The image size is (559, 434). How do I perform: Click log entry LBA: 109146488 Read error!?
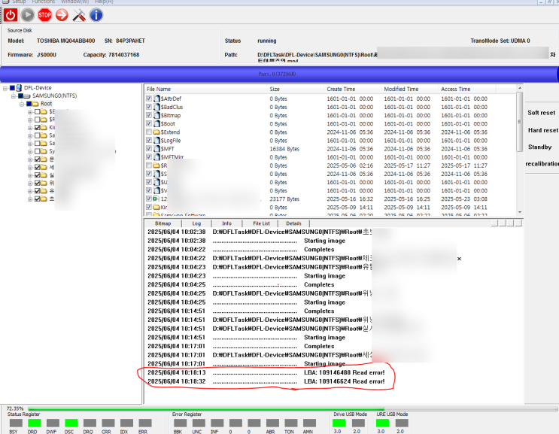[266, 372]
